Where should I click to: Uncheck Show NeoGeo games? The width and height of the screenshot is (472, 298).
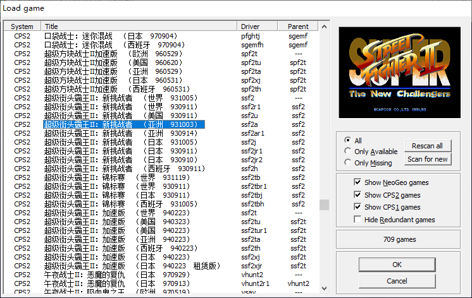click(x=358, y=182)
